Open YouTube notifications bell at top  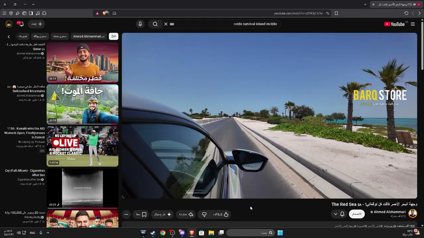[21, 24]
